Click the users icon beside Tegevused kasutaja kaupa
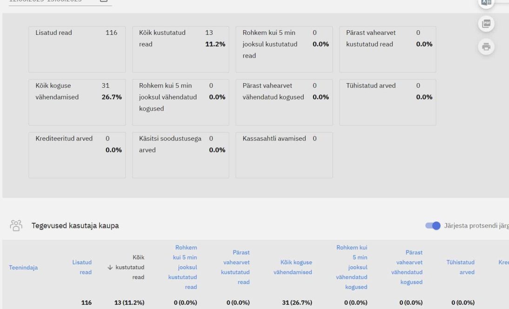 16,226
